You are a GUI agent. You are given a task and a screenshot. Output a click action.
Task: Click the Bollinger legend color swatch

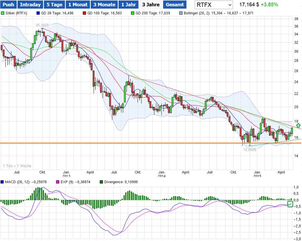181,13
